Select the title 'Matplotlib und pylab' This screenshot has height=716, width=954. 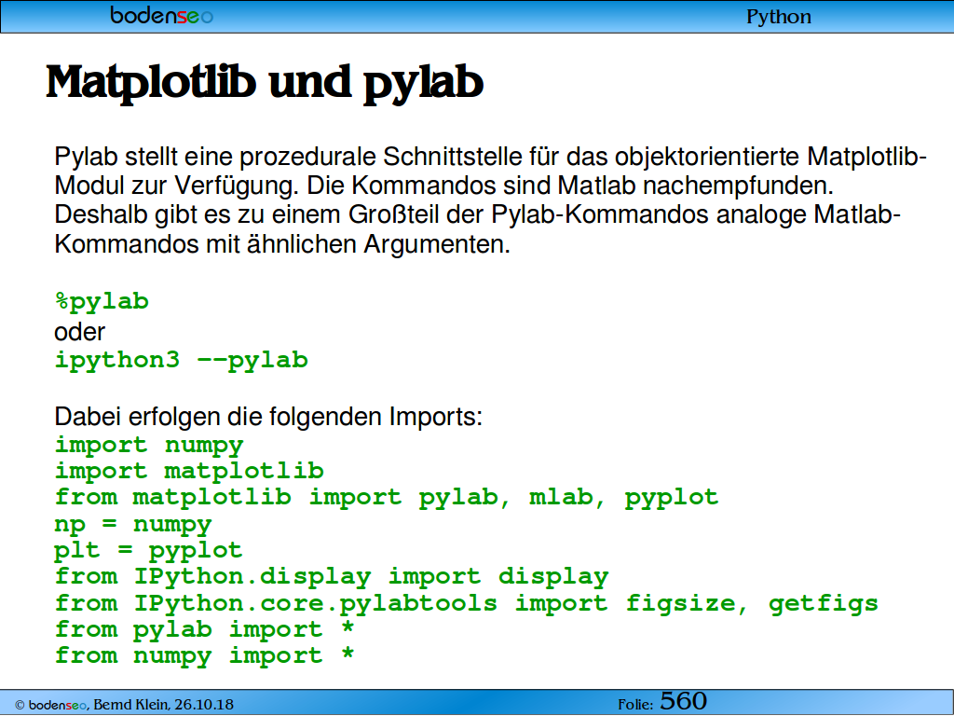(265, 83)
